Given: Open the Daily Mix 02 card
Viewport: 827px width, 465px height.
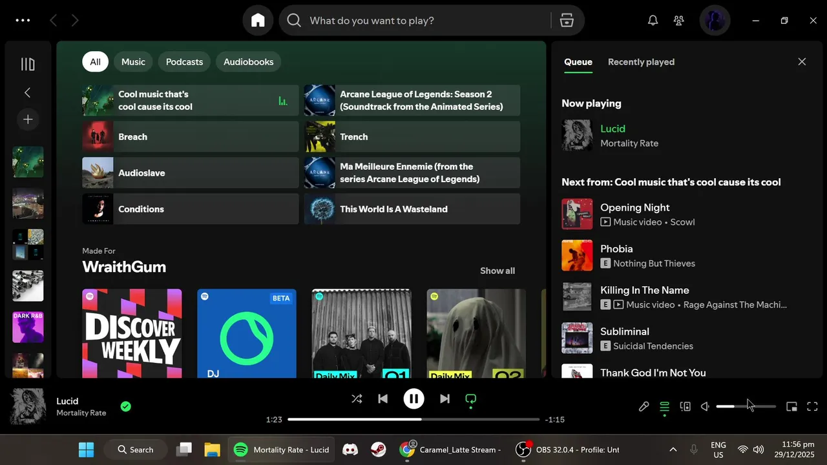Looking at the screenshot, I should point(476,333).
